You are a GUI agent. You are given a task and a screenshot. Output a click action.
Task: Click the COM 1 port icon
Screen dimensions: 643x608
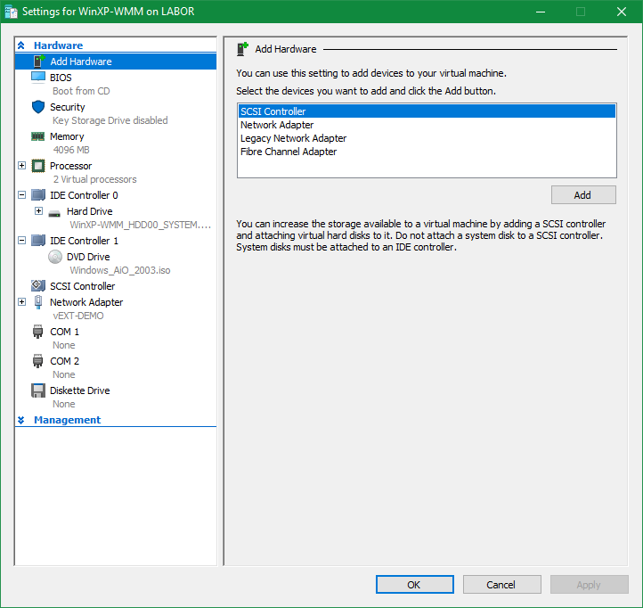(38, 332)
